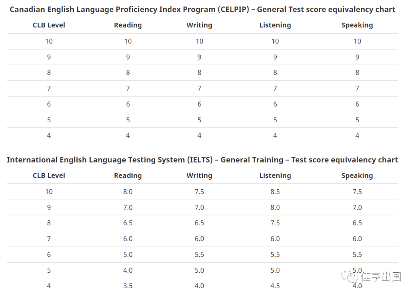Image resolution: width=415 pixels, height=295 pixels.
Task: Click CELPIP Listening score 7
Action: click(275, 88)
